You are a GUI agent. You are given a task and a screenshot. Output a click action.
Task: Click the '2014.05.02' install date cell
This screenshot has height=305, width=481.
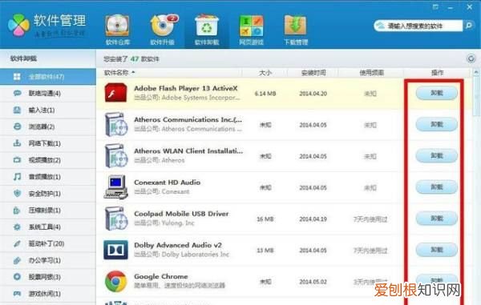point(313,282)
